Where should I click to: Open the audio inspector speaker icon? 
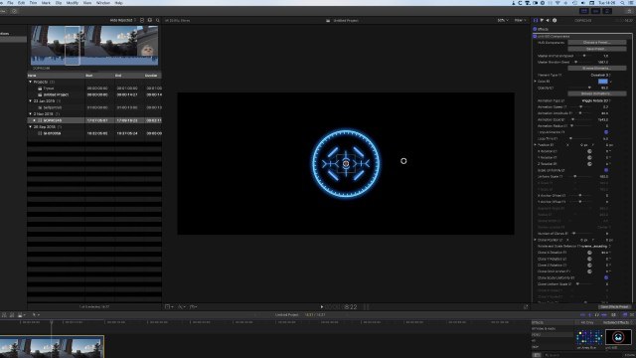pos(548,20)
